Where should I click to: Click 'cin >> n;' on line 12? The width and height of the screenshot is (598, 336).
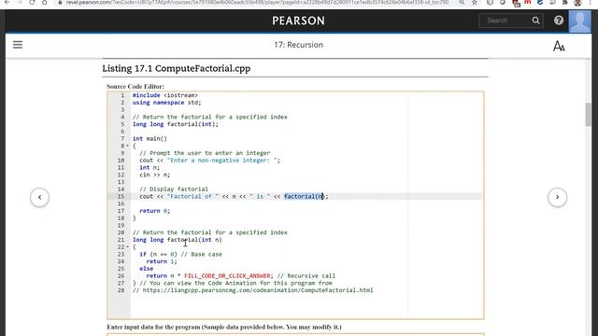[x=155, y=175]
